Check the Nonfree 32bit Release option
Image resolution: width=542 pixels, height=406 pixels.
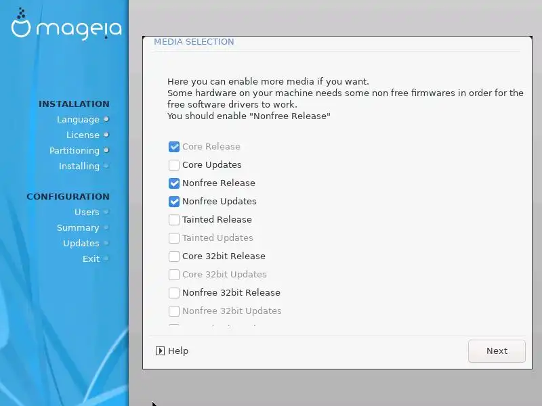174,293
